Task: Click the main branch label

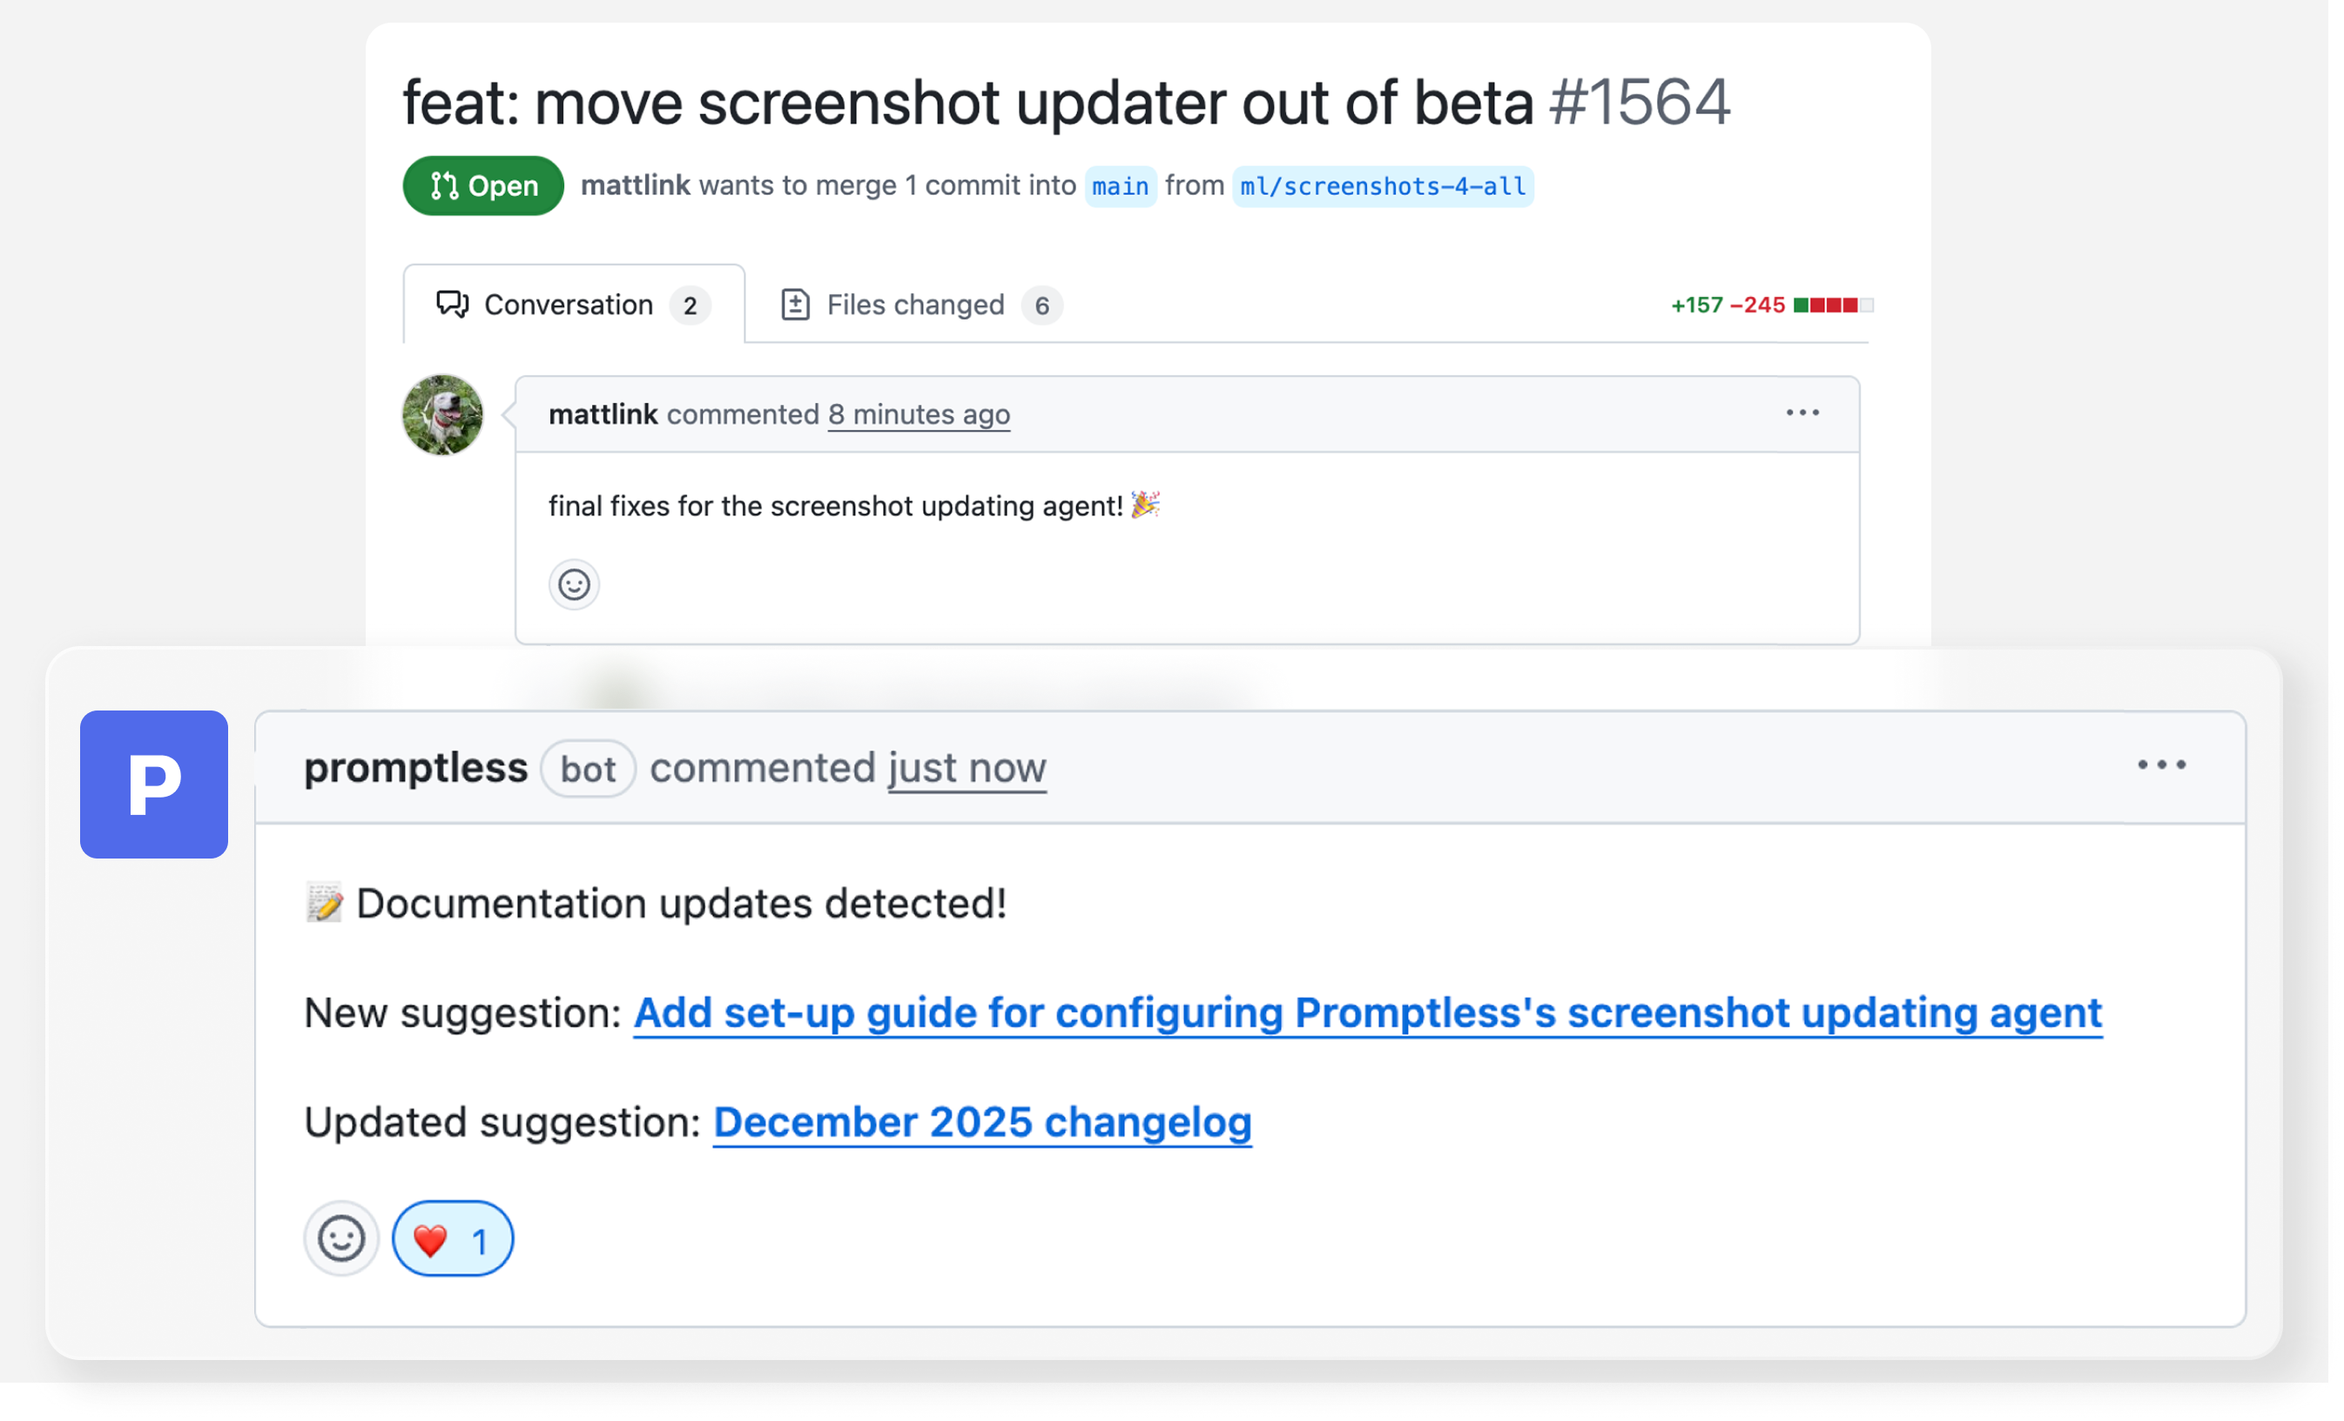Action: click(1120, 186)
